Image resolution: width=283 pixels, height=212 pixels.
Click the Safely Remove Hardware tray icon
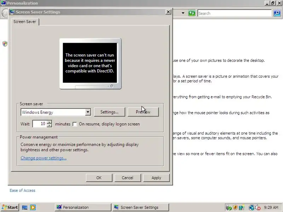[229, 208]
